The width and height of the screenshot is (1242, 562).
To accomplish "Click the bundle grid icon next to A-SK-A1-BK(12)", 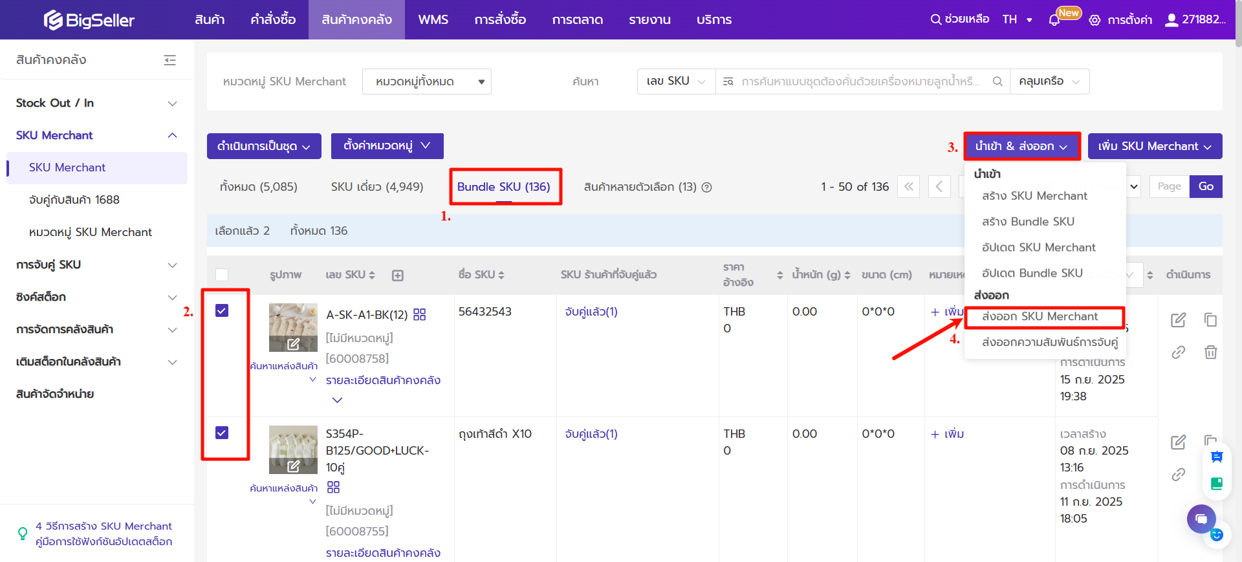I will tap(420, 314).
